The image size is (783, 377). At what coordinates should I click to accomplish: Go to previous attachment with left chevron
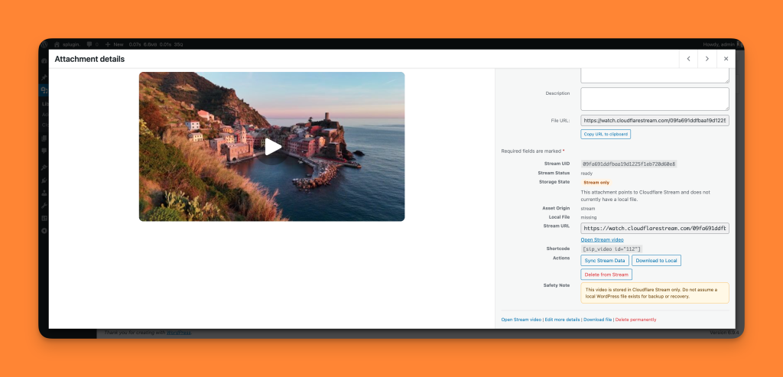[x=688, y=59]
